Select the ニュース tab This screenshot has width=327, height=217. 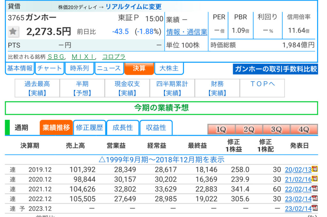[109, 68]
